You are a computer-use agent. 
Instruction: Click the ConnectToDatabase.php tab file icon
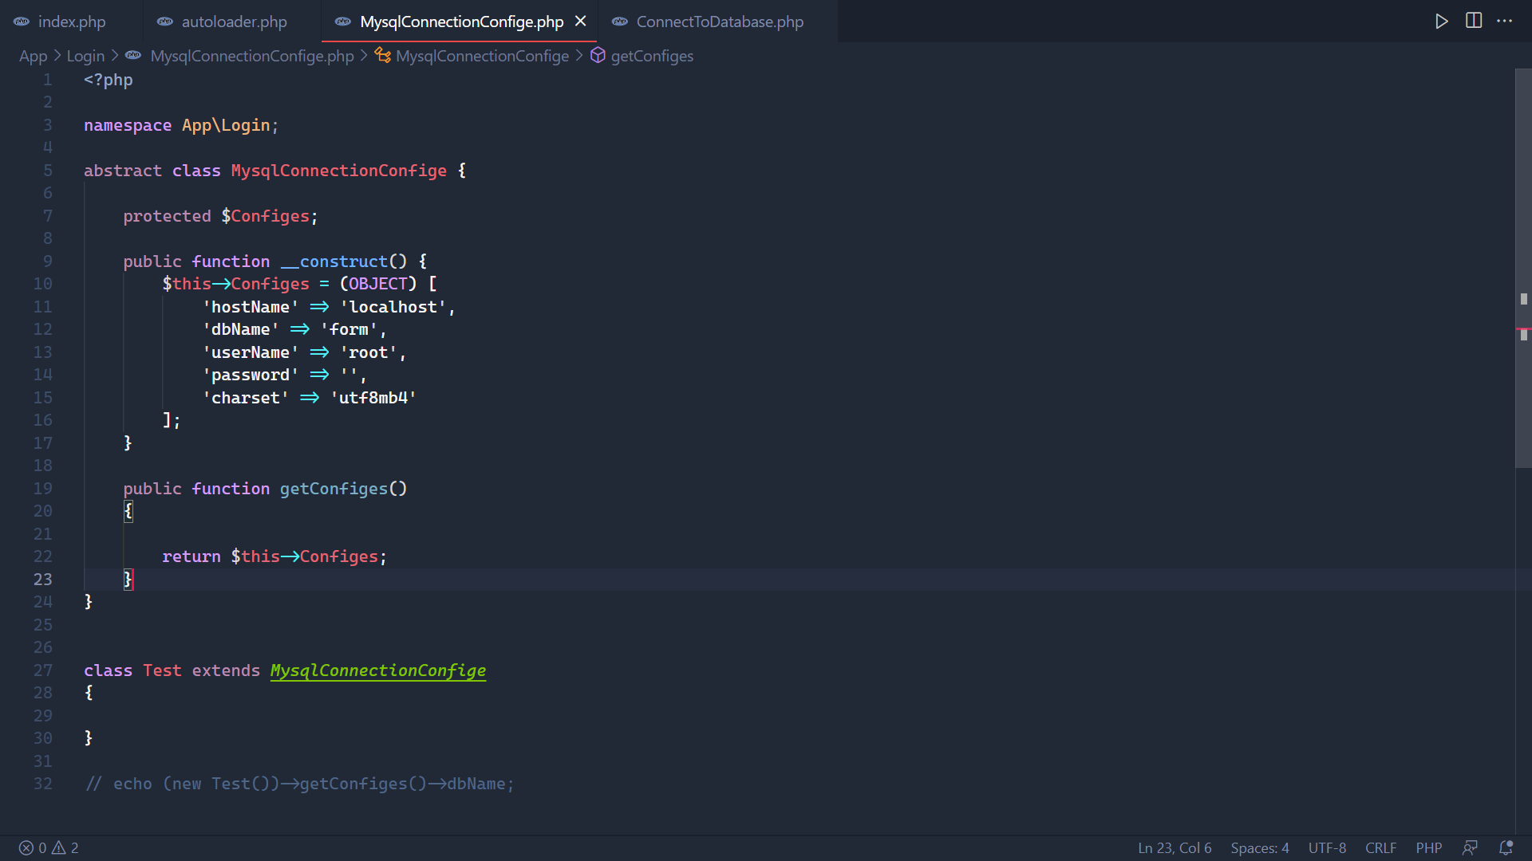click(x=620, y=22)
